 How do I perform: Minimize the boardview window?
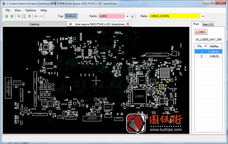click(x=206, y=3)
